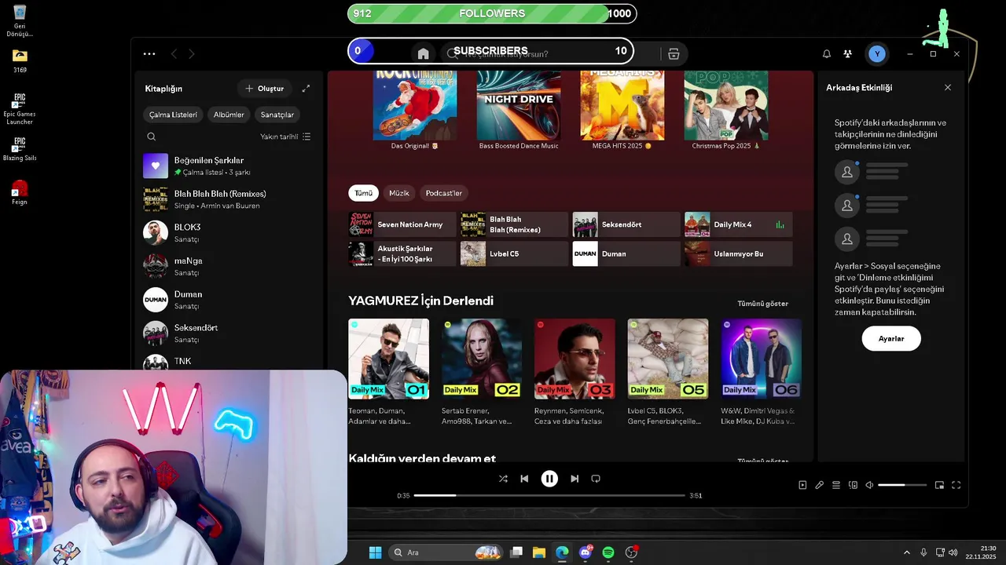
Task: Show lyrics with the microphone icon
Action: click(819, 485)
